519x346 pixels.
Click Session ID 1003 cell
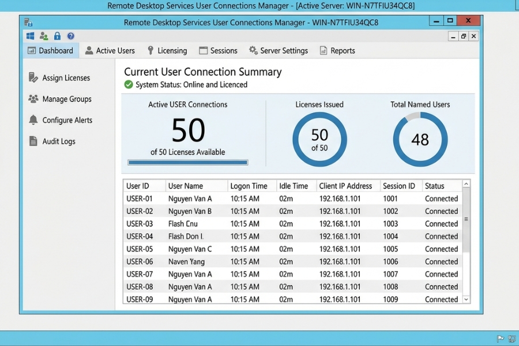click(390, 224)
